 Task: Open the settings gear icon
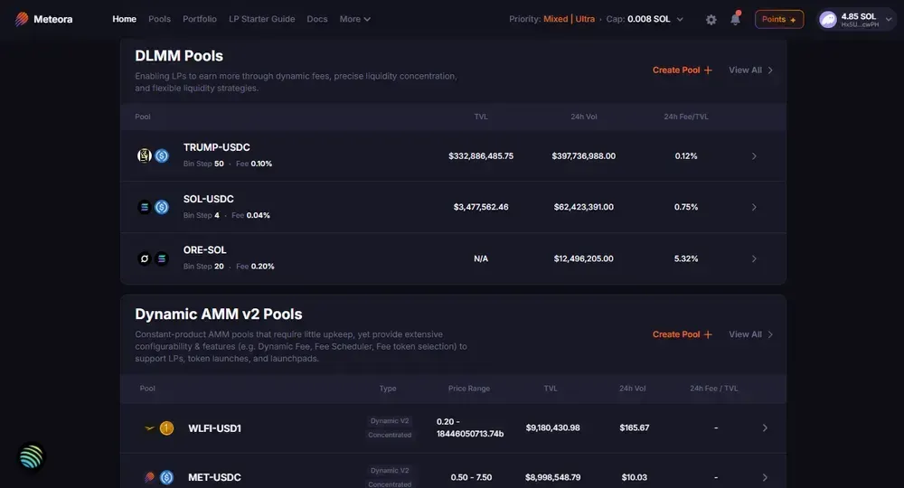711,20
